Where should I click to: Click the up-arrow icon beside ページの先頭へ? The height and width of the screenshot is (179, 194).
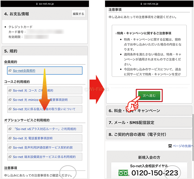click(170, 146)
